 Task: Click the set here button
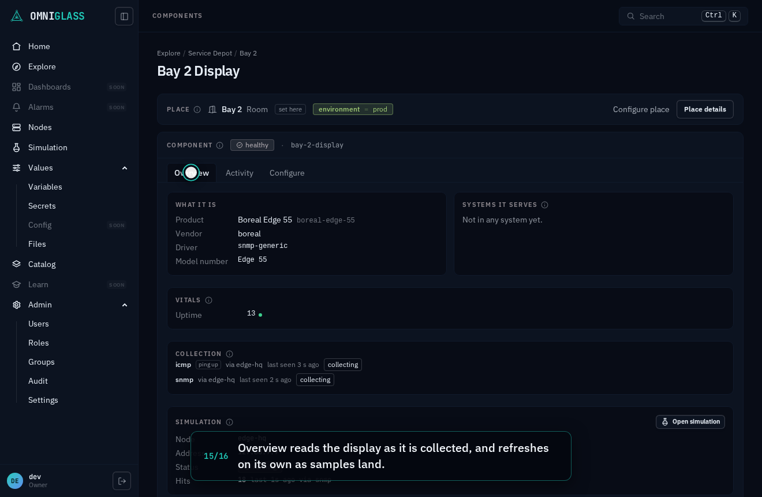[290, 109]
